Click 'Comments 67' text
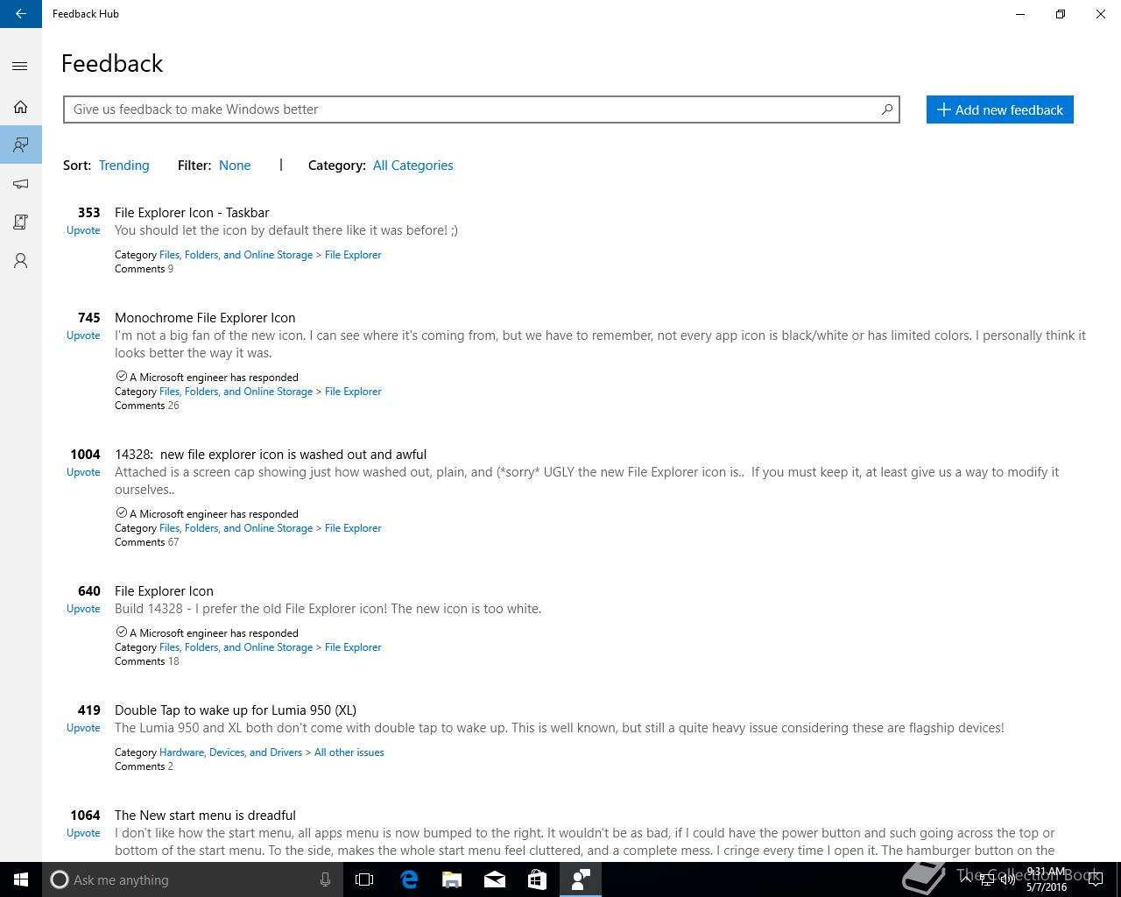This screenshot has width=1121, height=897. [147, 542]
